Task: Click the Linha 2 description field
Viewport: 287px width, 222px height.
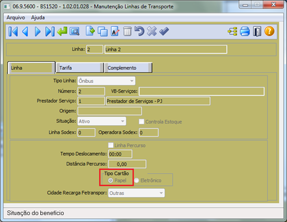Action: click(166, 49)
